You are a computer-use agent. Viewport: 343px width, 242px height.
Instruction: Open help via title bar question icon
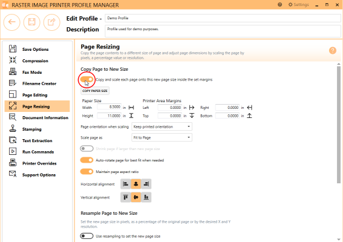tap(279, 5)
